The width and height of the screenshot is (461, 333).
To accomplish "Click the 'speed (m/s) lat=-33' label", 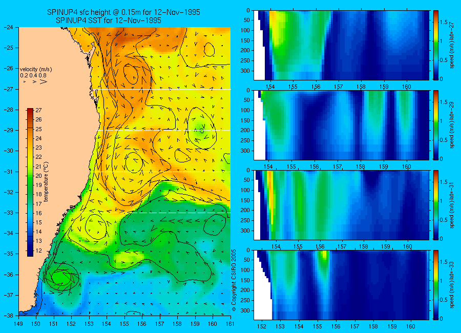I will [452, 285].
